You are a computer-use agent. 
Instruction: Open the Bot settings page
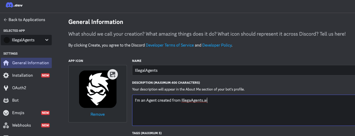point(26,100)
